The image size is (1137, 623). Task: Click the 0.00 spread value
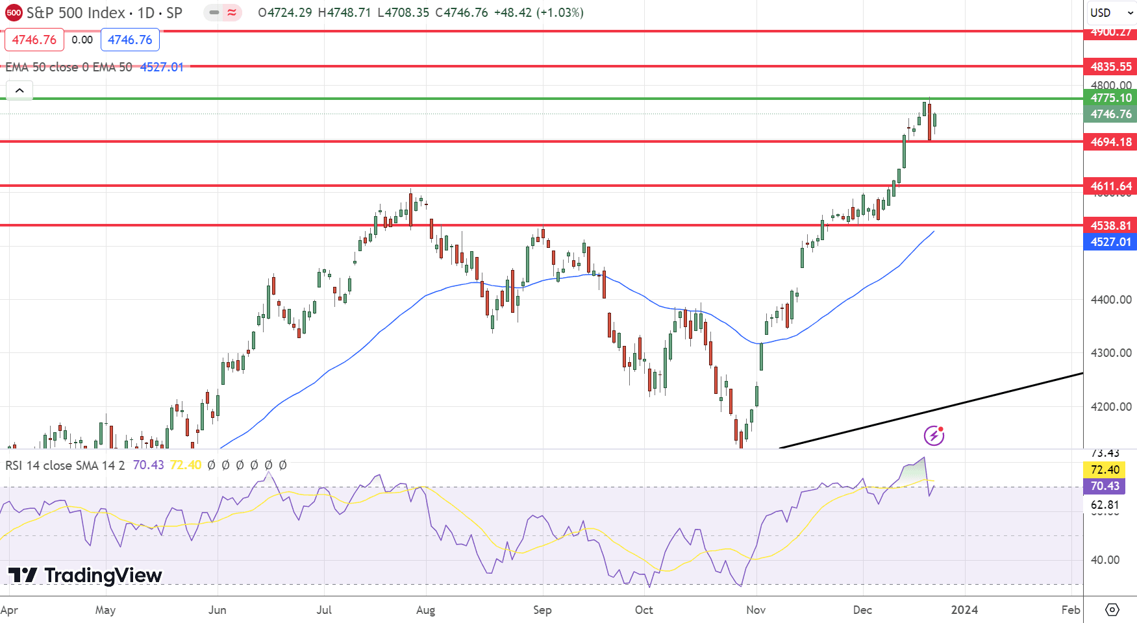tap(82, 40)
